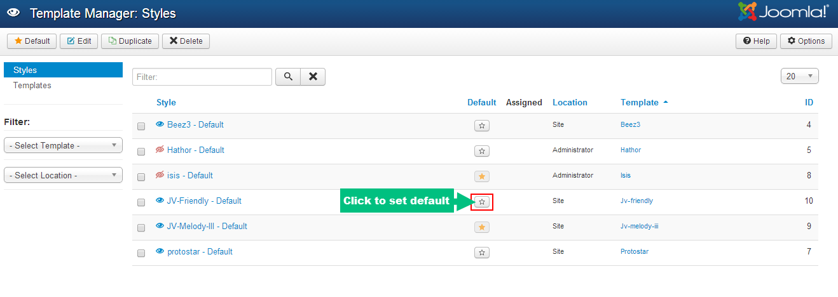The image size is (838, 297).
Task: Click the Edit toolbar button
Action: pyautogui.click(x=79, y=41)
